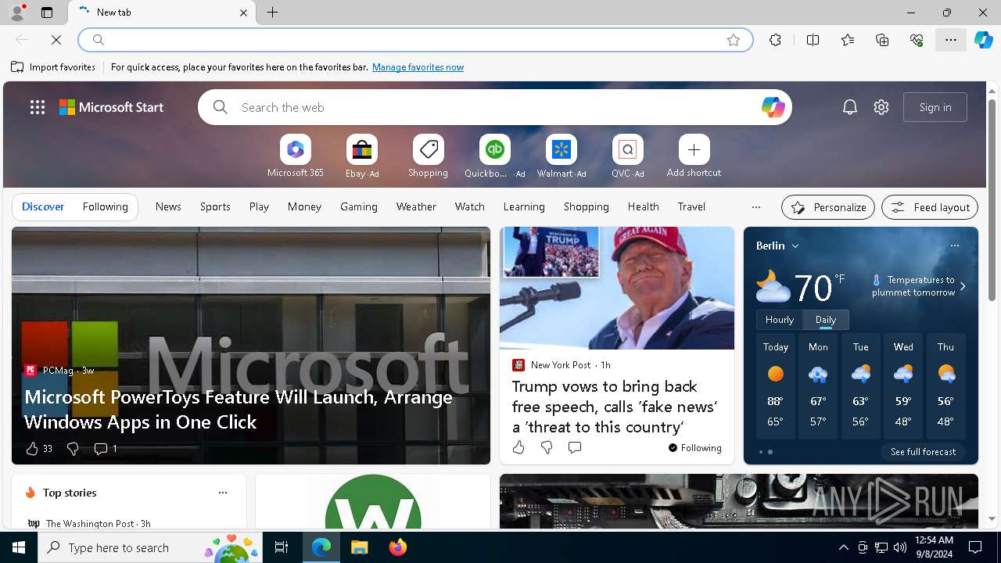The image size is (1001, 563).
Task: Select Monday's forecast column
Action: click(x=818, y=386)
